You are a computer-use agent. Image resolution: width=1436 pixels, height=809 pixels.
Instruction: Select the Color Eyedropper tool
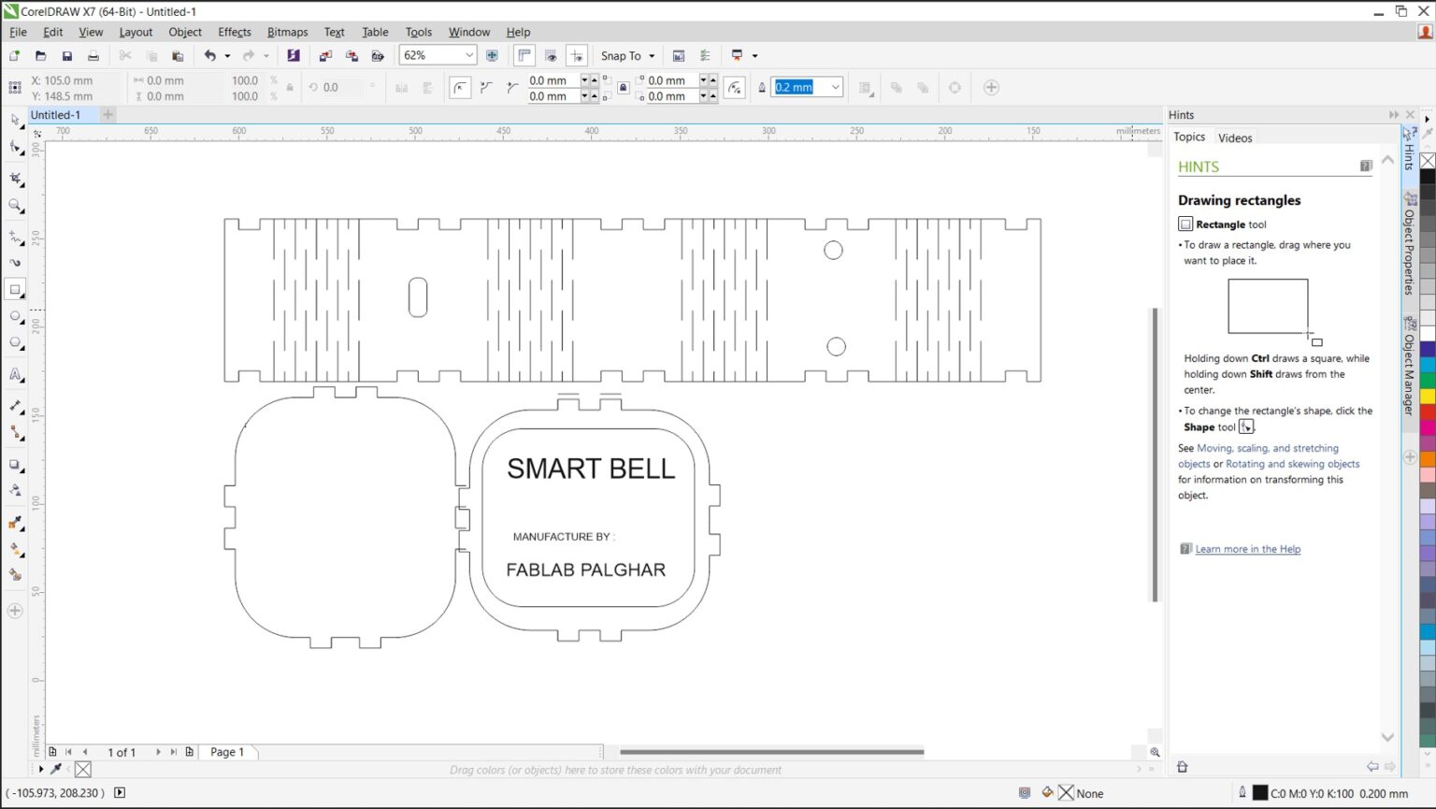pos(15,522)
